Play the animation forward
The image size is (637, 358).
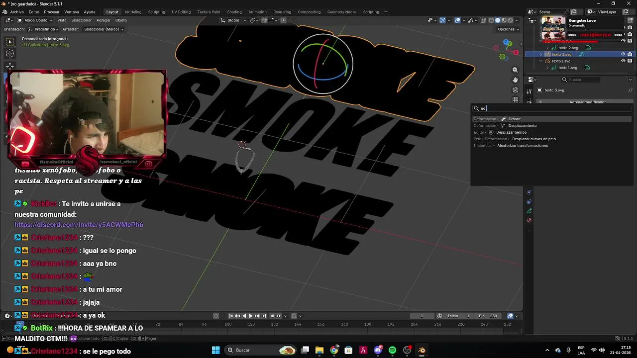(x=250, y=316)
